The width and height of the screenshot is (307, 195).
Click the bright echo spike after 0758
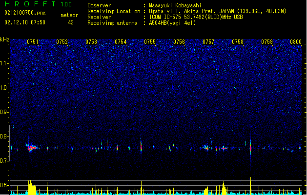coord(250,147)
